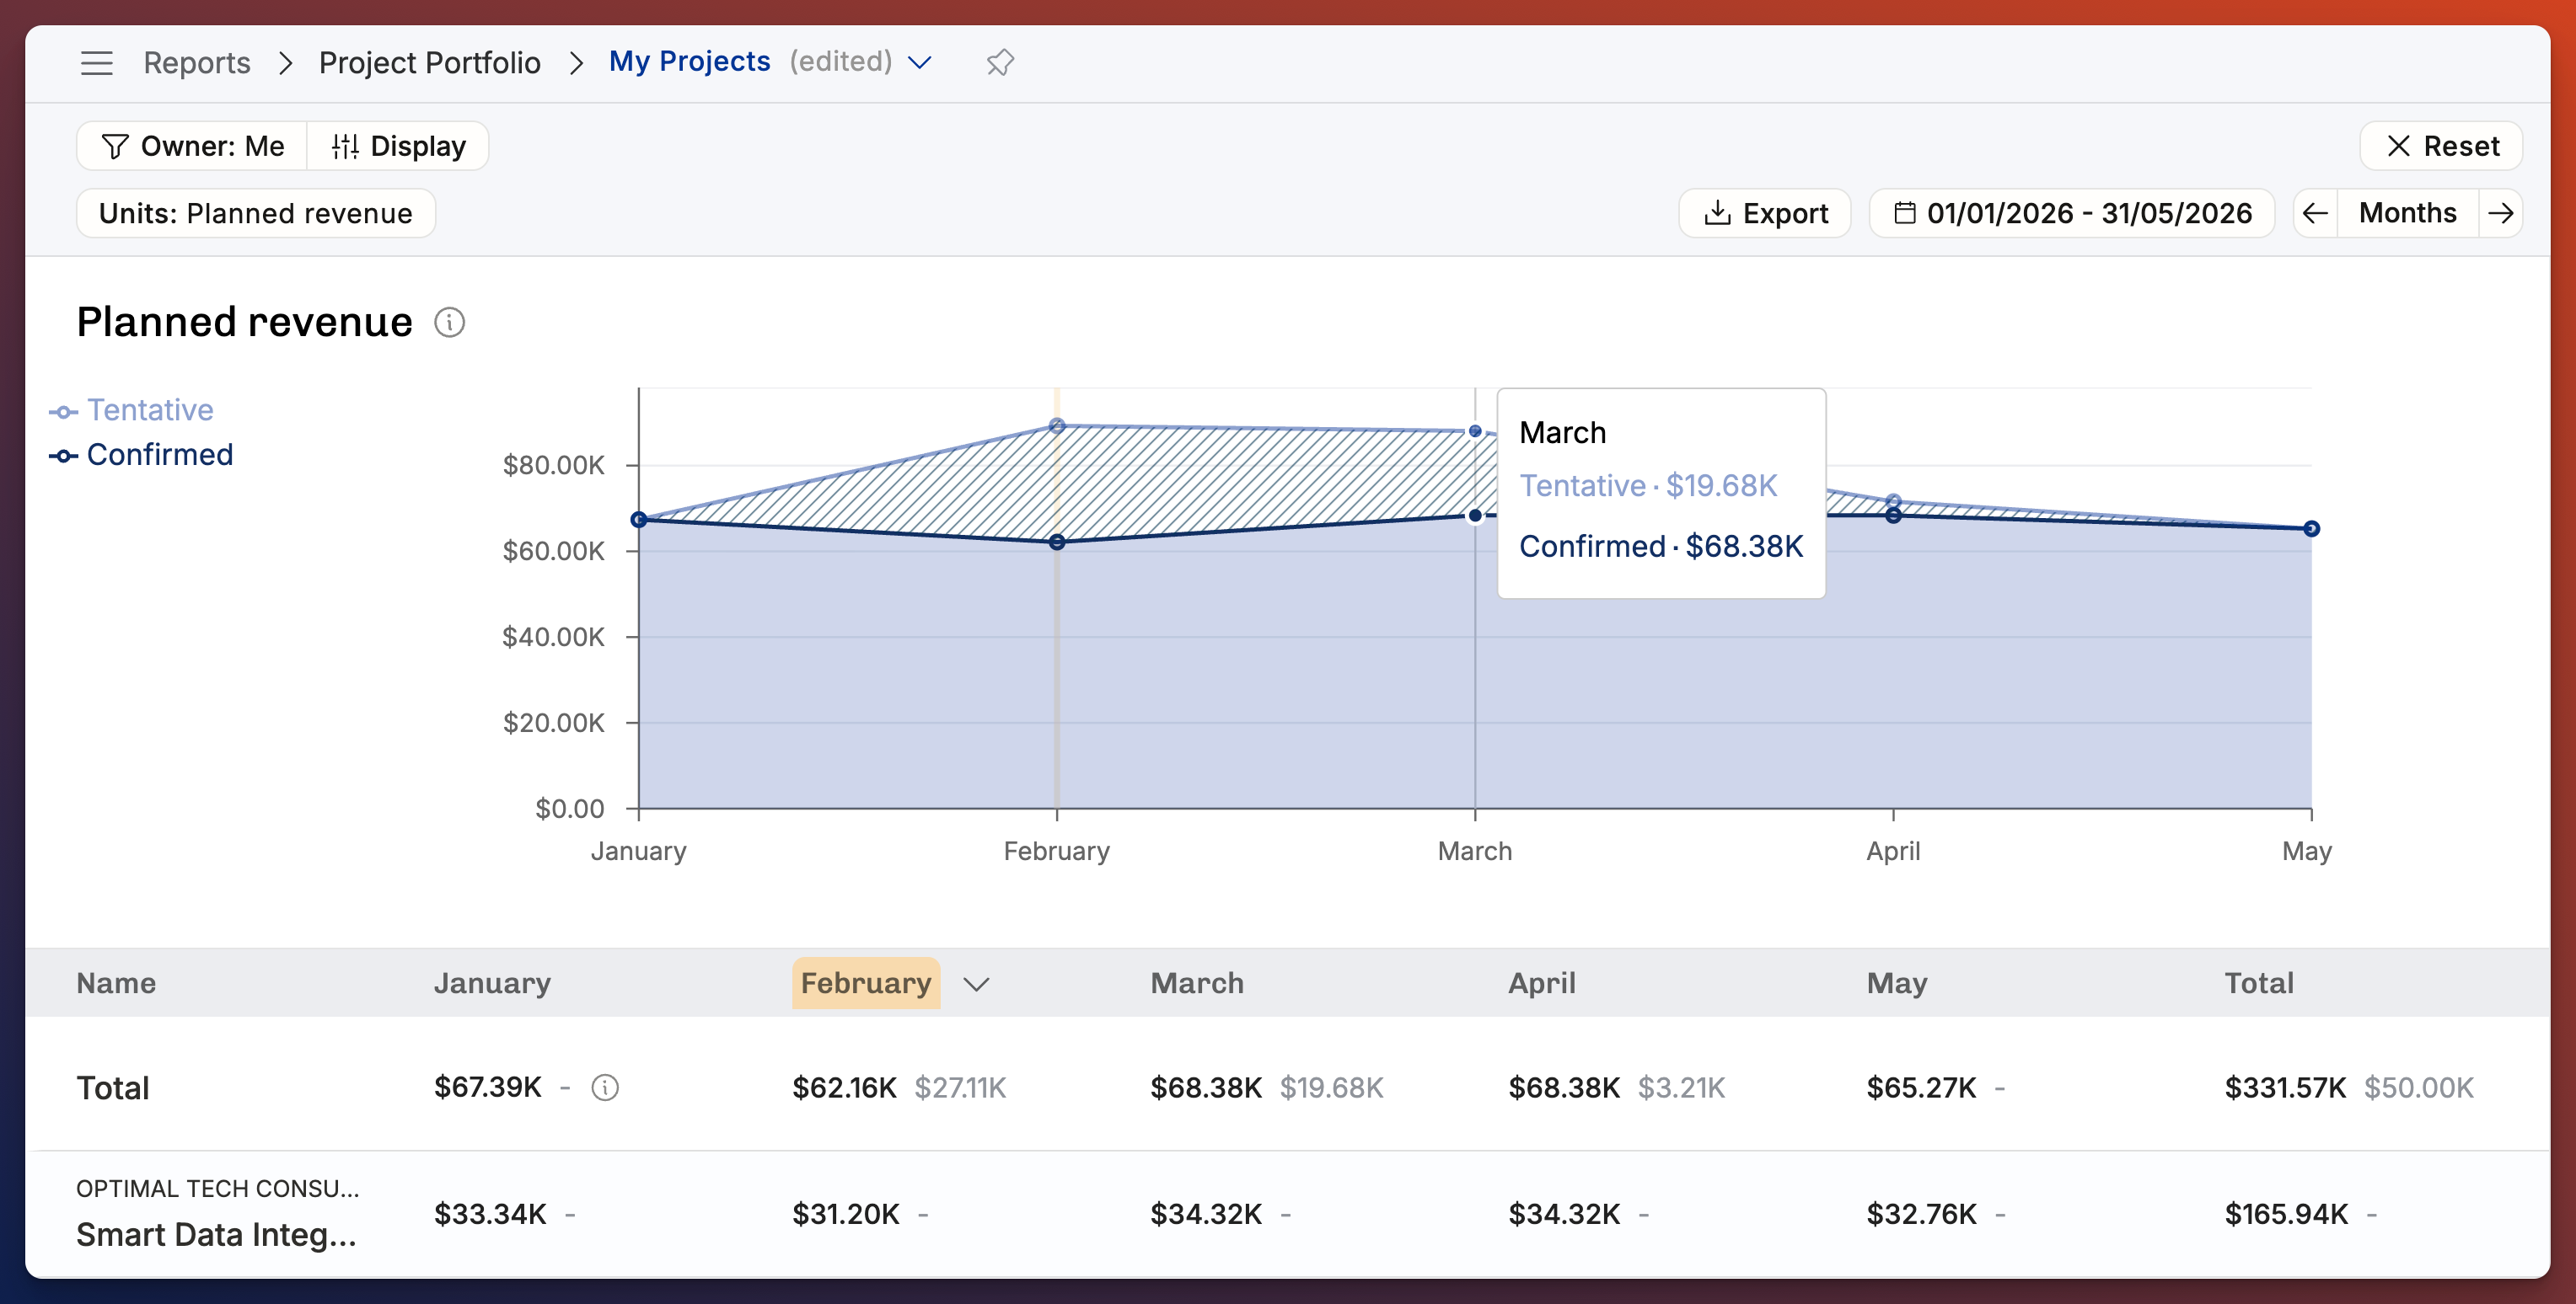Open the Owner: Me filter
The image size is (2576, 1304).
pos(192,146)
